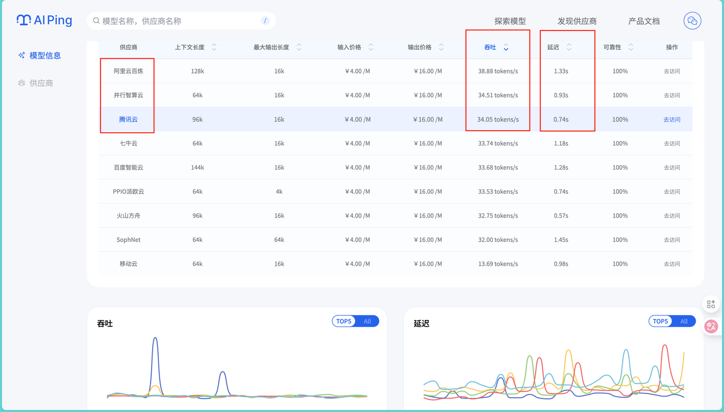Click the 38.88 tokens/s throughput value
This screenshot has width=724, height=412.
[498, 71]
